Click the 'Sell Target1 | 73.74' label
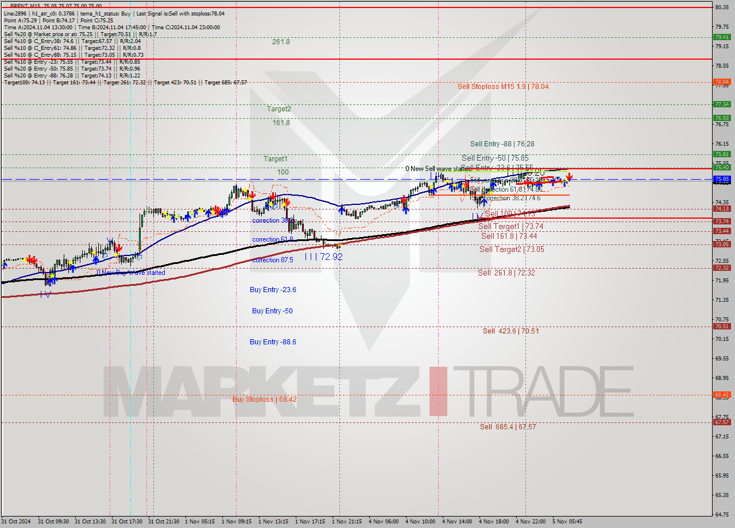Screen dimensions: 735x528 (510, 226)
